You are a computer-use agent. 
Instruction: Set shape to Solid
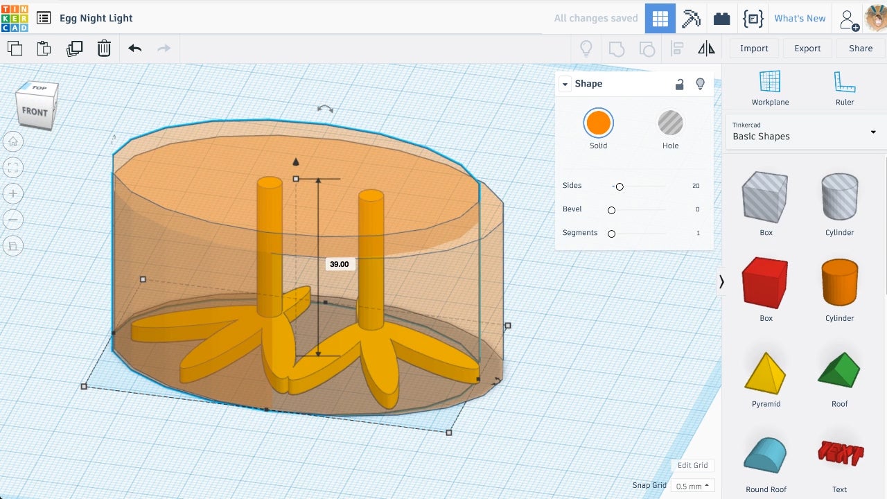pyautogui.click(x=598, y=123)
